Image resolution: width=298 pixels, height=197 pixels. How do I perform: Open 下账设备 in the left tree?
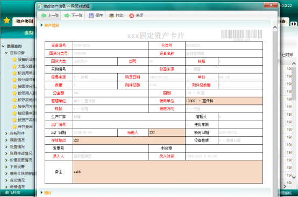(17, 167)
